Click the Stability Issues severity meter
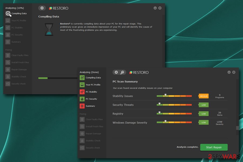 click(x=174, y=96)
